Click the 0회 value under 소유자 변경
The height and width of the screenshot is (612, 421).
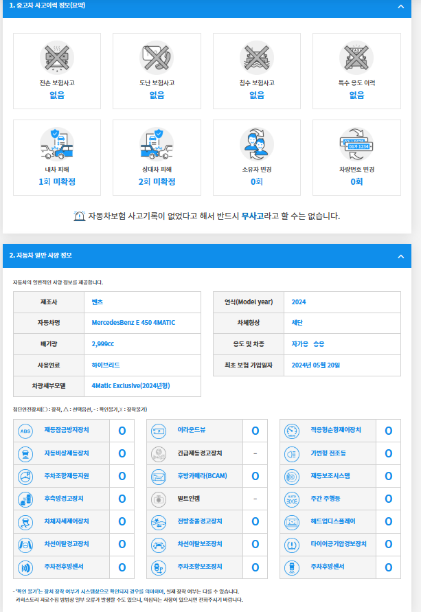pyautogui.click(x=257, y=181)
